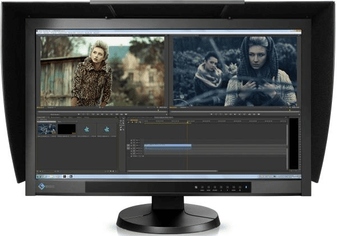Click the Premiere Pro icon on Windows taskbar
The image size is (337, 236).
64,176
